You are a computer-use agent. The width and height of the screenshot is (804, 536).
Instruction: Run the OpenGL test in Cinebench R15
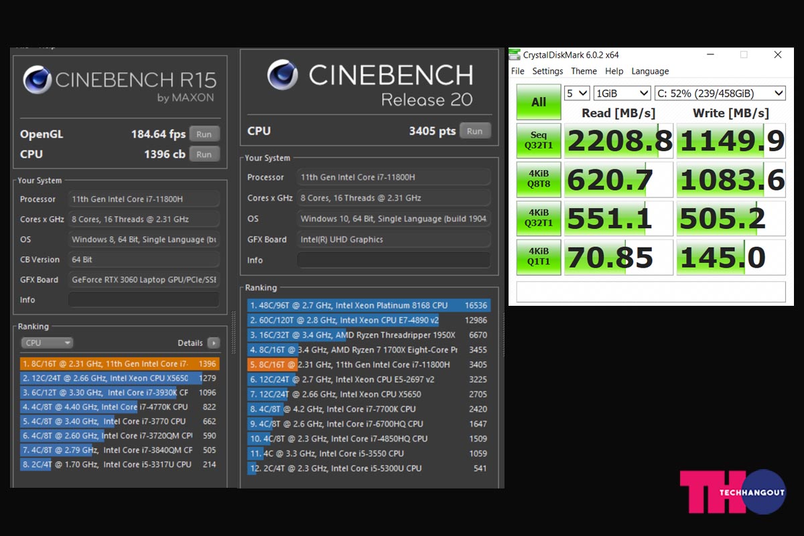[x=204, y=134]
